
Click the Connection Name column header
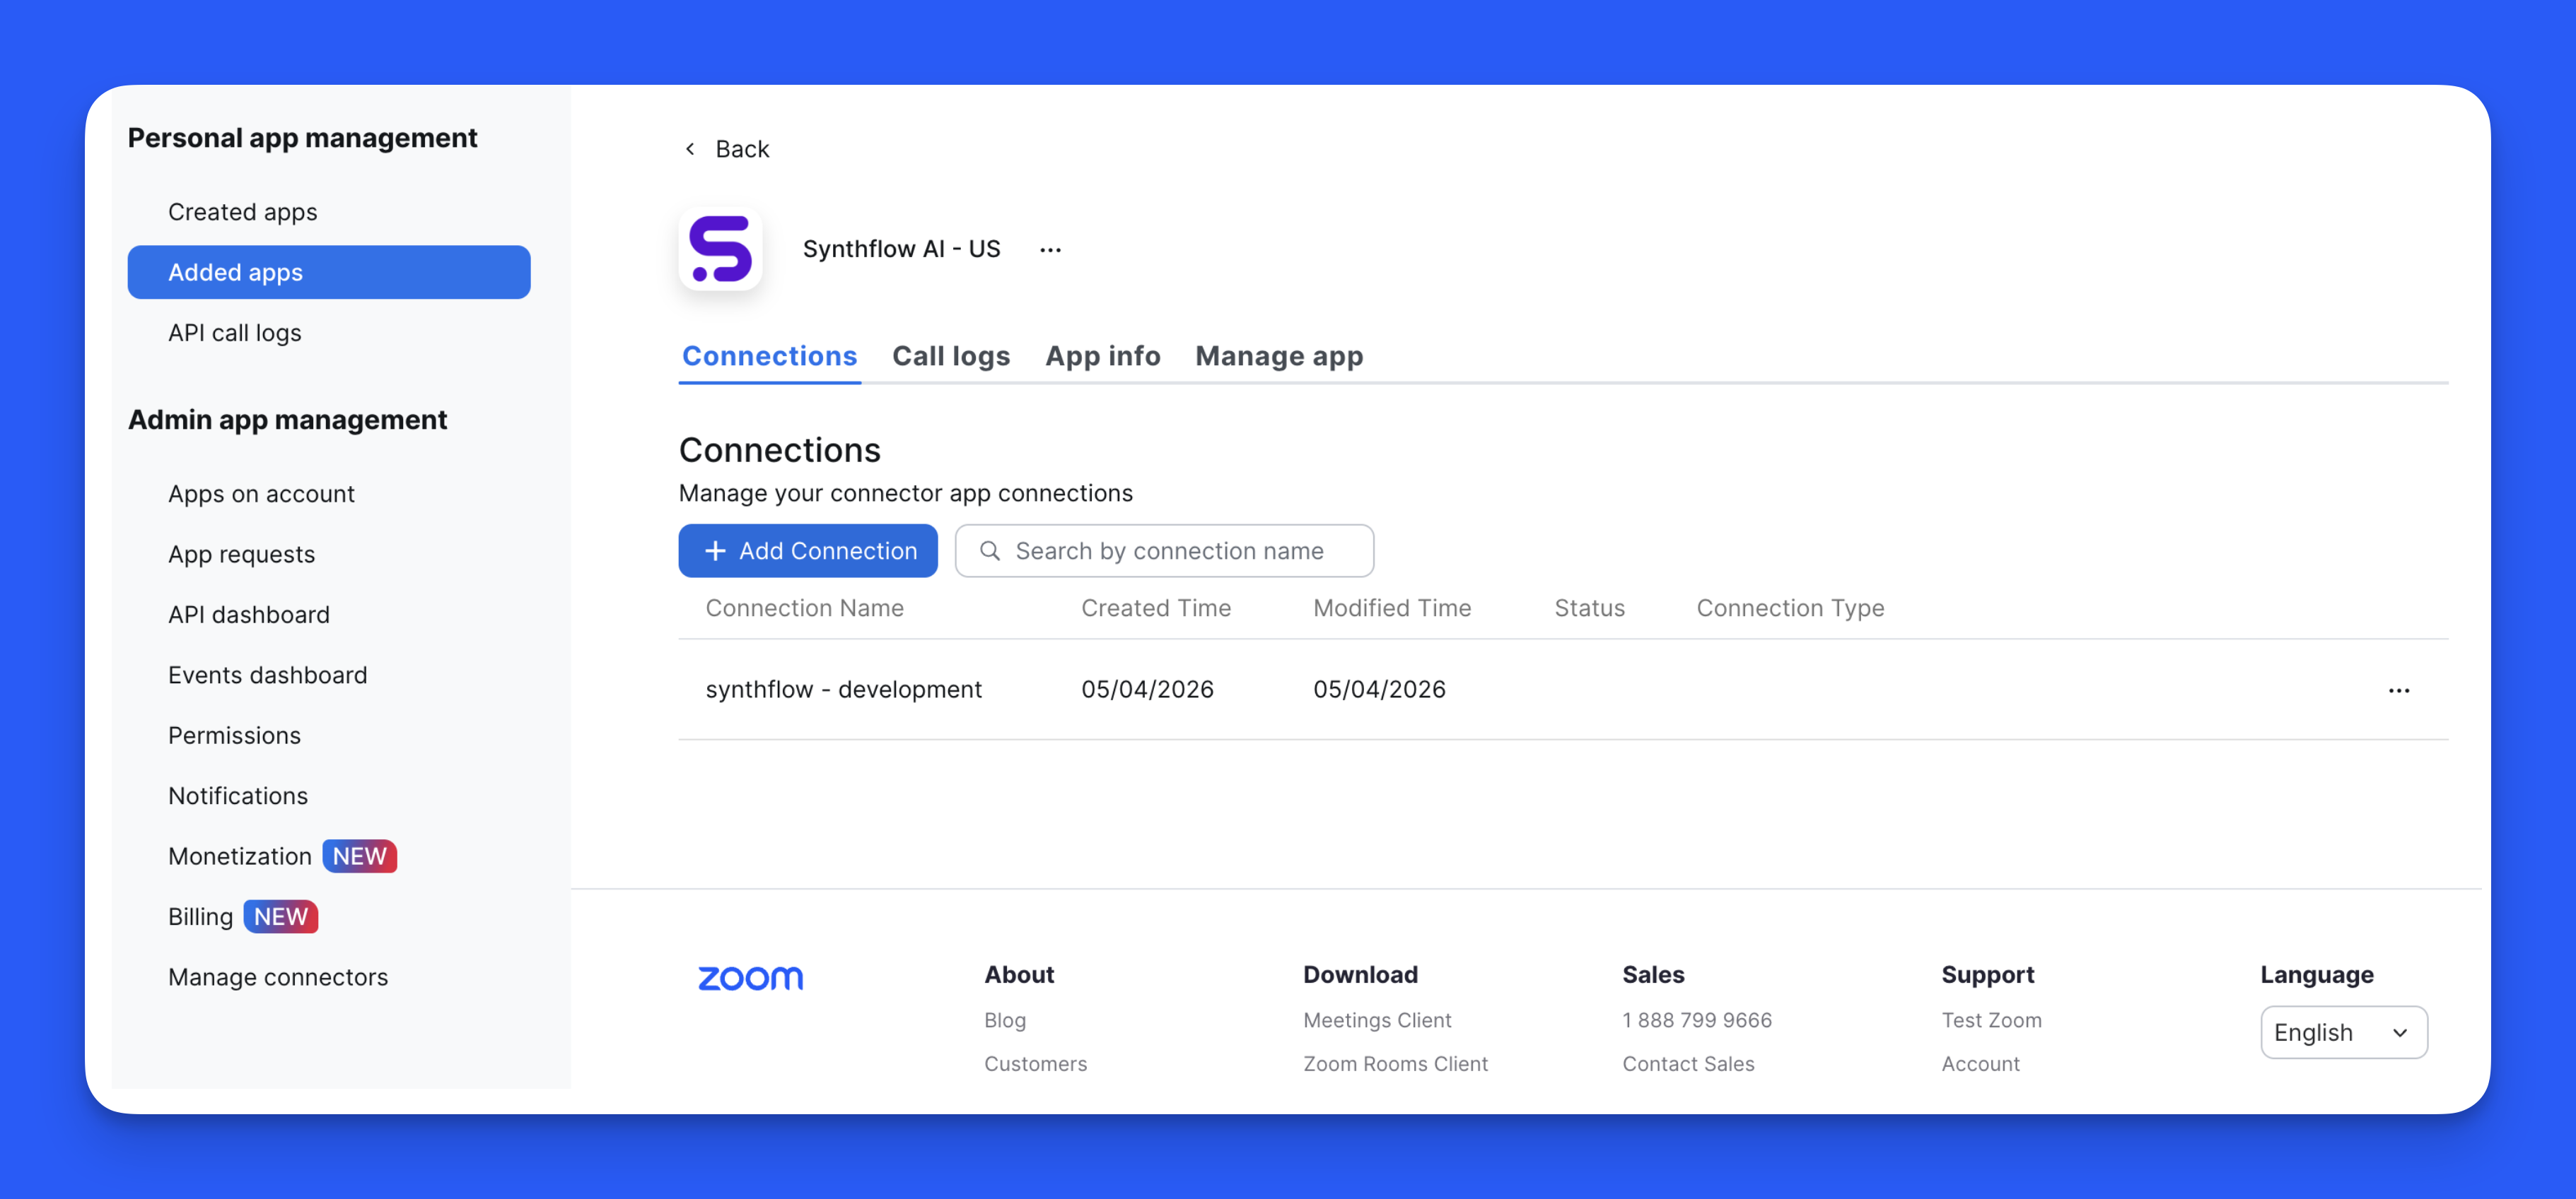[804, 608]
